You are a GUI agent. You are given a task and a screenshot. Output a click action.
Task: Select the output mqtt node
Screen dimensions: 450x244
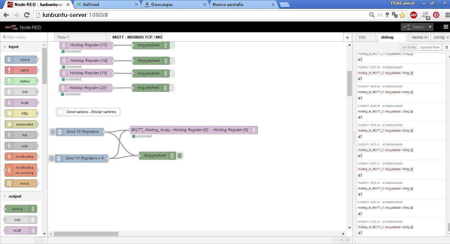coord(21,231)
